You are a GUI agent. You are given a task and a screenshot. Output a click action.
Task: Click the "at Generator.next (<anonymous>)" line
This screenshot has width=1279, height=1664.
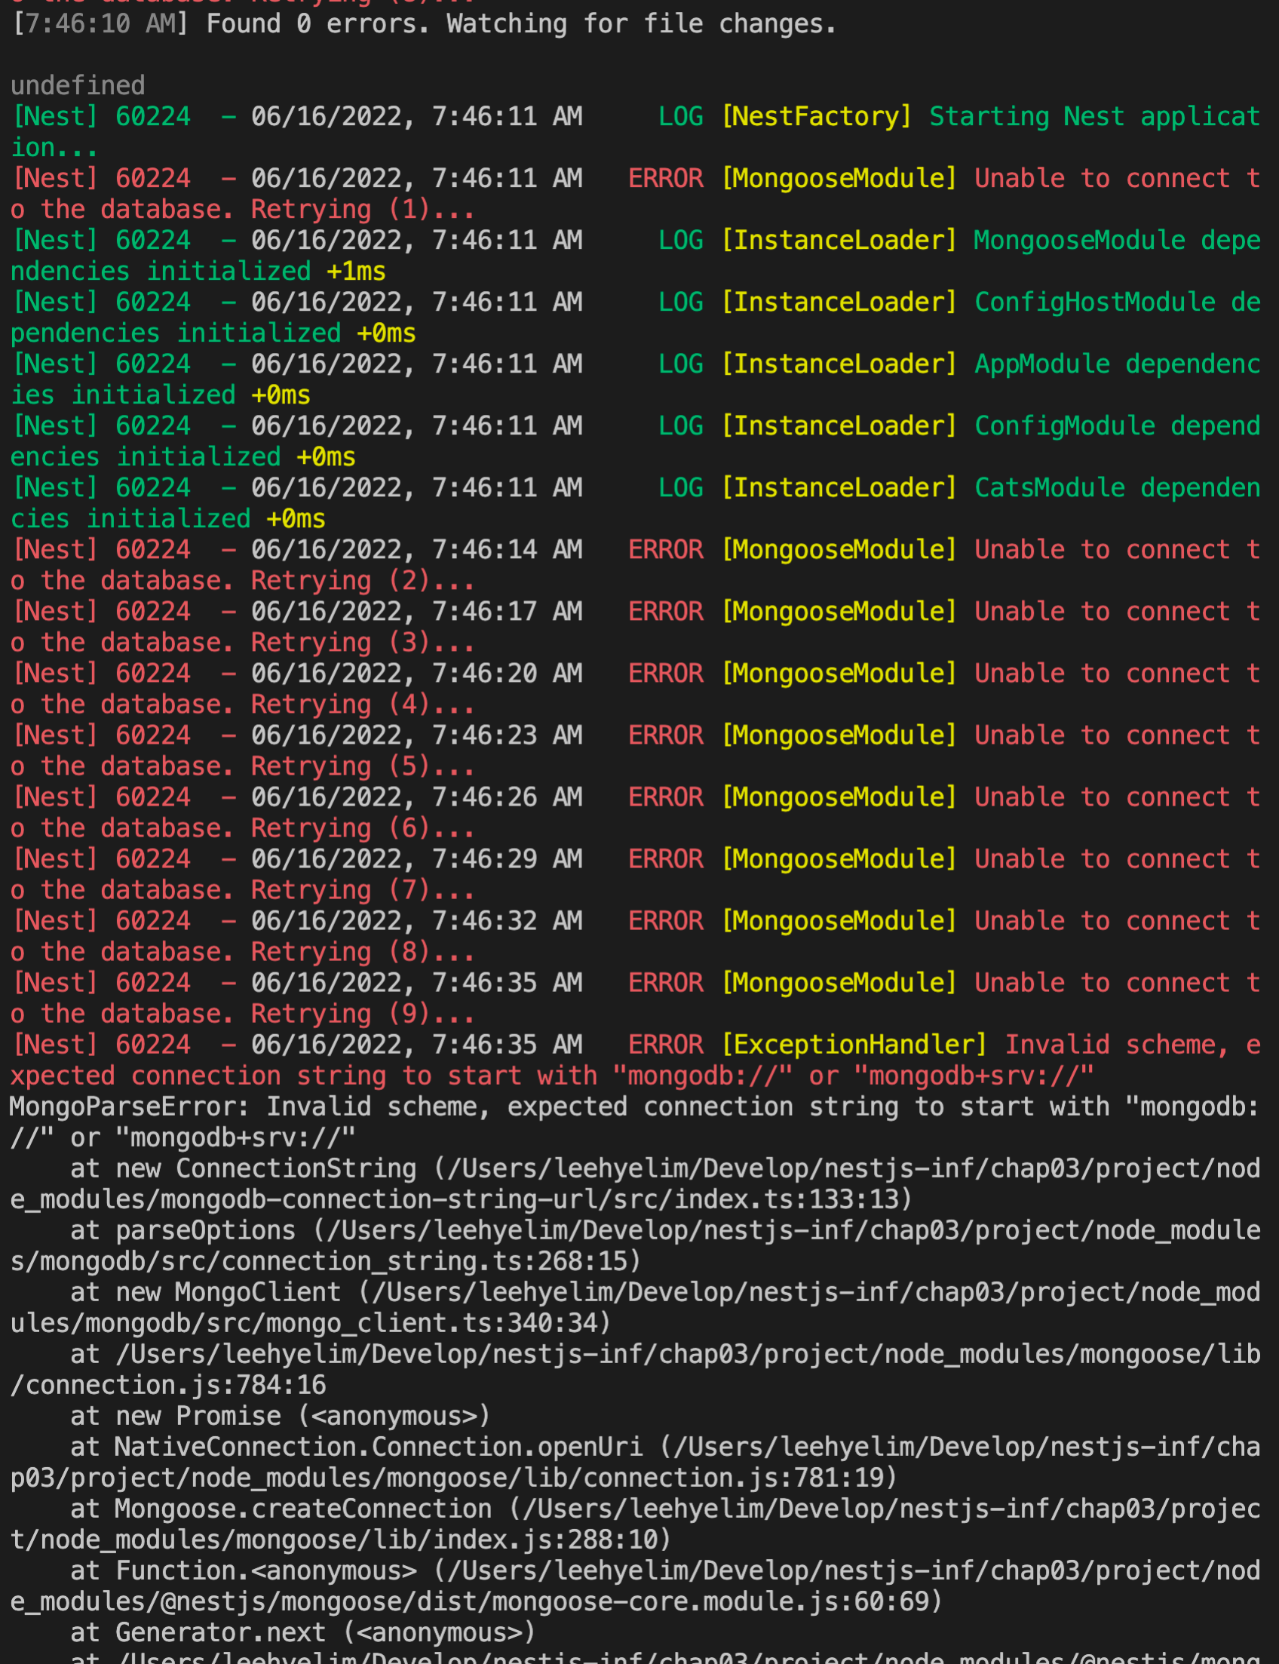303,1633
